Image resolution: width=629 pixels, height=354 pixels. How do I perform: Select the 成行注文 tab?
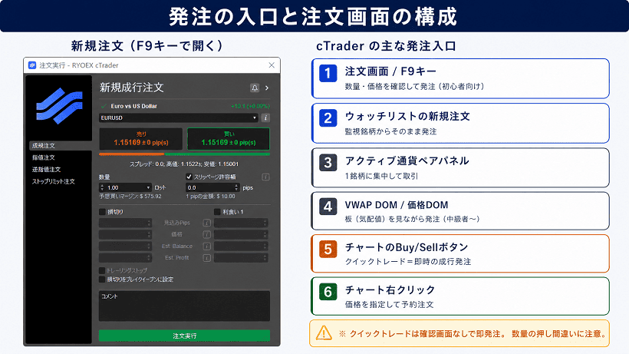pyautogui.click(x=60, y=146)
